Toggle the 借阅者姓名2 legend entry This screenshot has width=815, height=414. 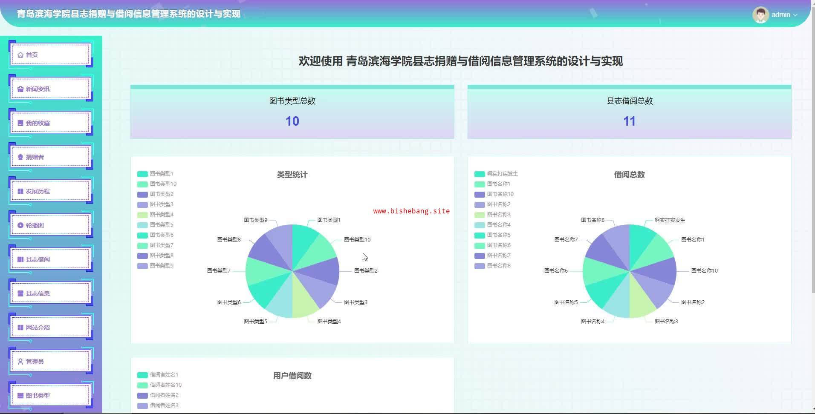click(158, 395)
